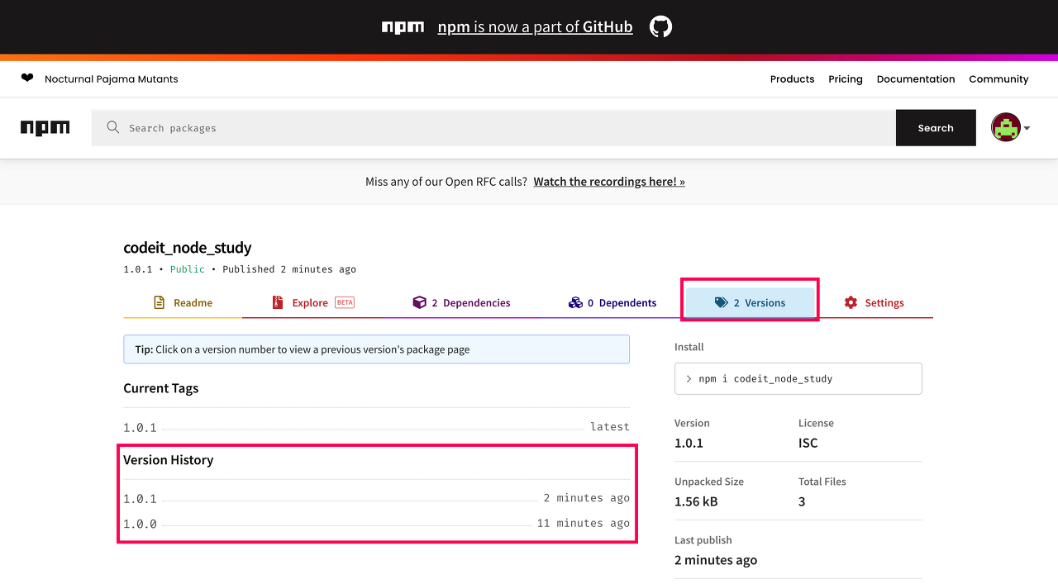Click the Readme file icon
The image size is (1058, 584).
point(160,303)
